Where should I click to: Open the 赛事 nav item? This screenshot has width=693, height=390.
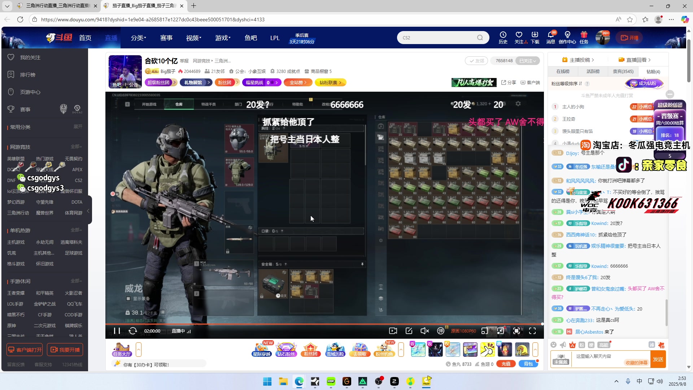pos(166,38)
